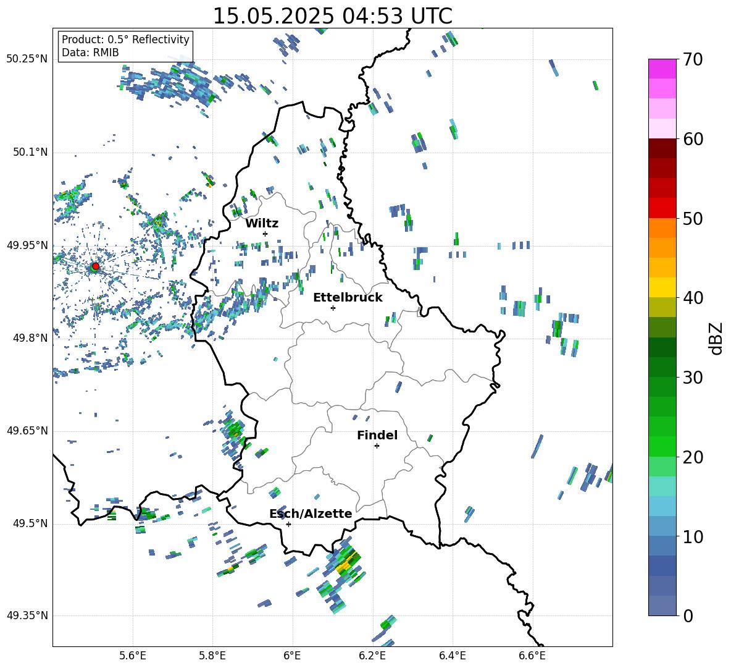The height and width of the screenshot is (668, 731).
Task: Click the Esch/Alzette city label
Action: click(311, 514)
